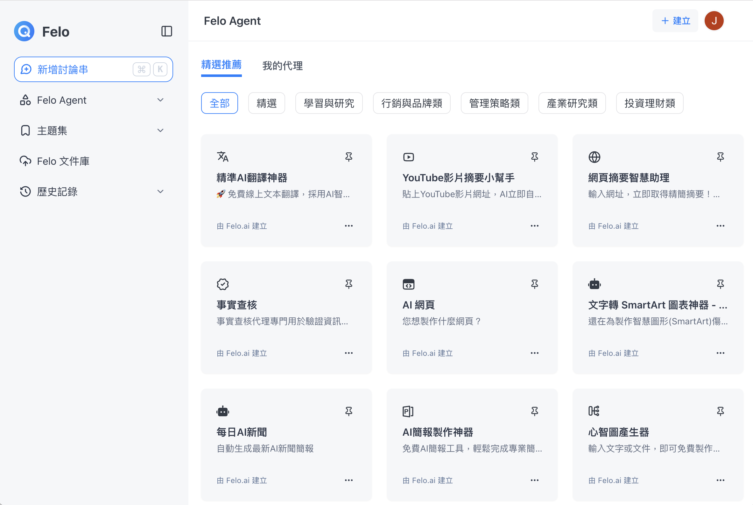The image size is (753, 505).
Task: Click the Felo logo icon
Action: pyautogui.click(x=24, y=31)
